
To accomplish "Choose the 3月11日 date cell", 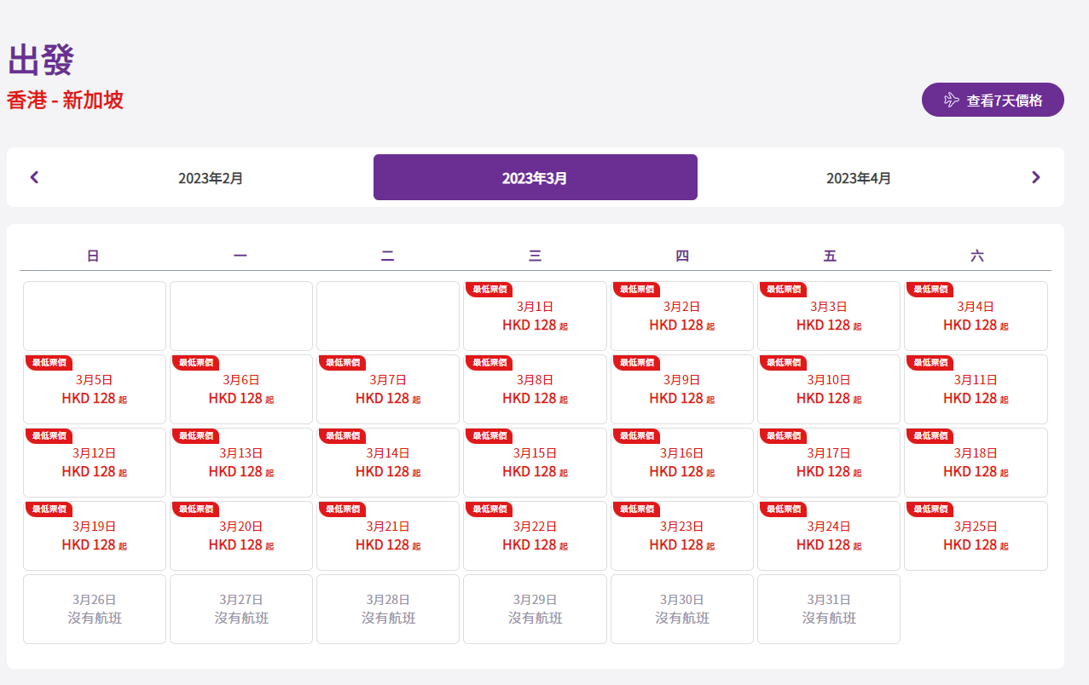I will pyautogui.click(x=976, y=390).
